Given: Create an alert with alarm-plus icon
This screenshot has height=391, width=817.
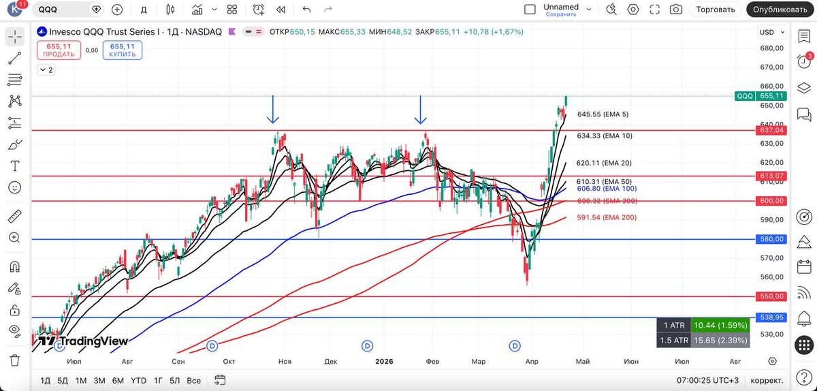Looking at the screenshot, I should tap(259, 10).
